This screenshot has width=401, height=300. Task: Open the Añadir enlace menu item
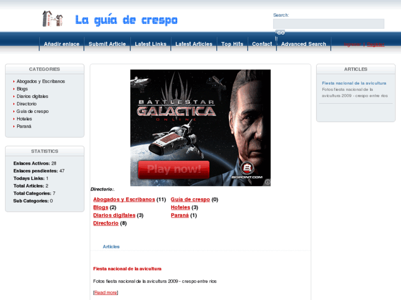coord(62,44)
